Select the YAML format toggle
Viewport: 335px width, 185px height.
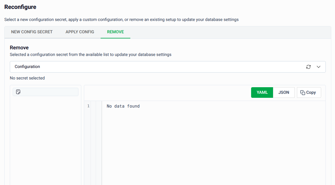(262, 92)
